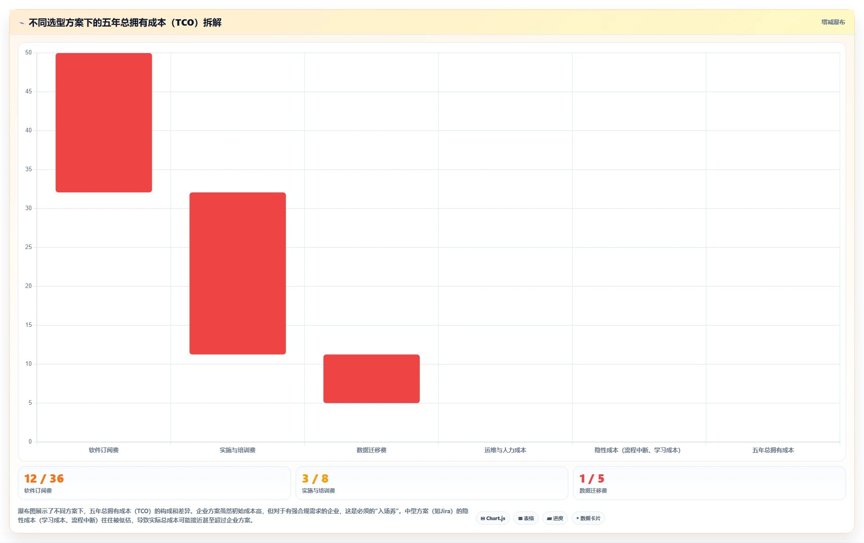The height and width of the screenshot is (543, 864).
Task: Click the y-axis tick value 10
Action: tap(28, 364)
